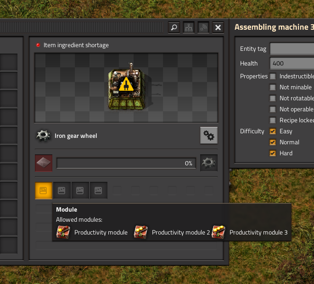Uncheck the Easy difficulty checkbox
Viewport: 314px width, 284px height.
point(273,131)
